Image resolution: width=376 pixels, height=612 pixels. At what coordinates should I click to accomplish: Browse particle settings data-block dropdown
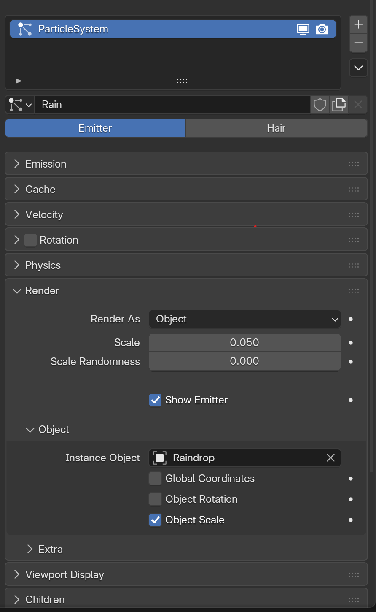click(x=20, y=105)
